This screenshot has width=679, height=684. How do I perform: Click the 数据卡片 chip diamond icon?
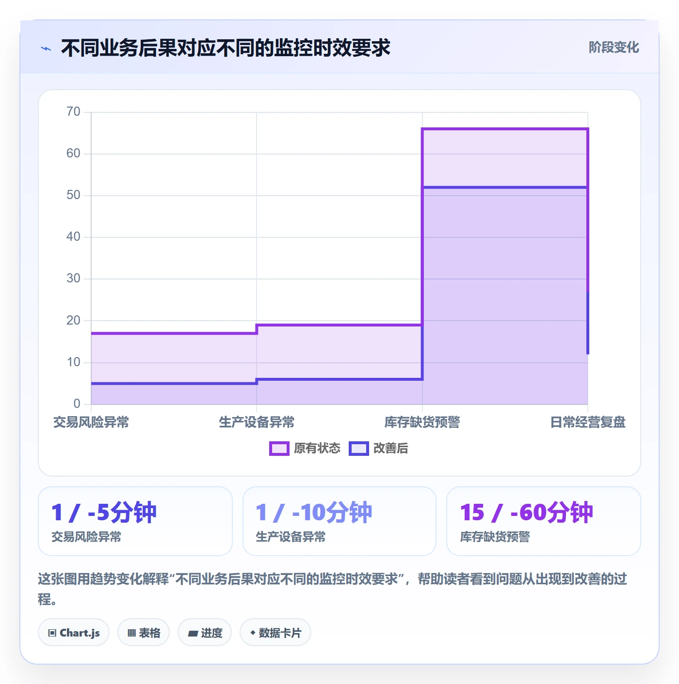pos(253,633)
